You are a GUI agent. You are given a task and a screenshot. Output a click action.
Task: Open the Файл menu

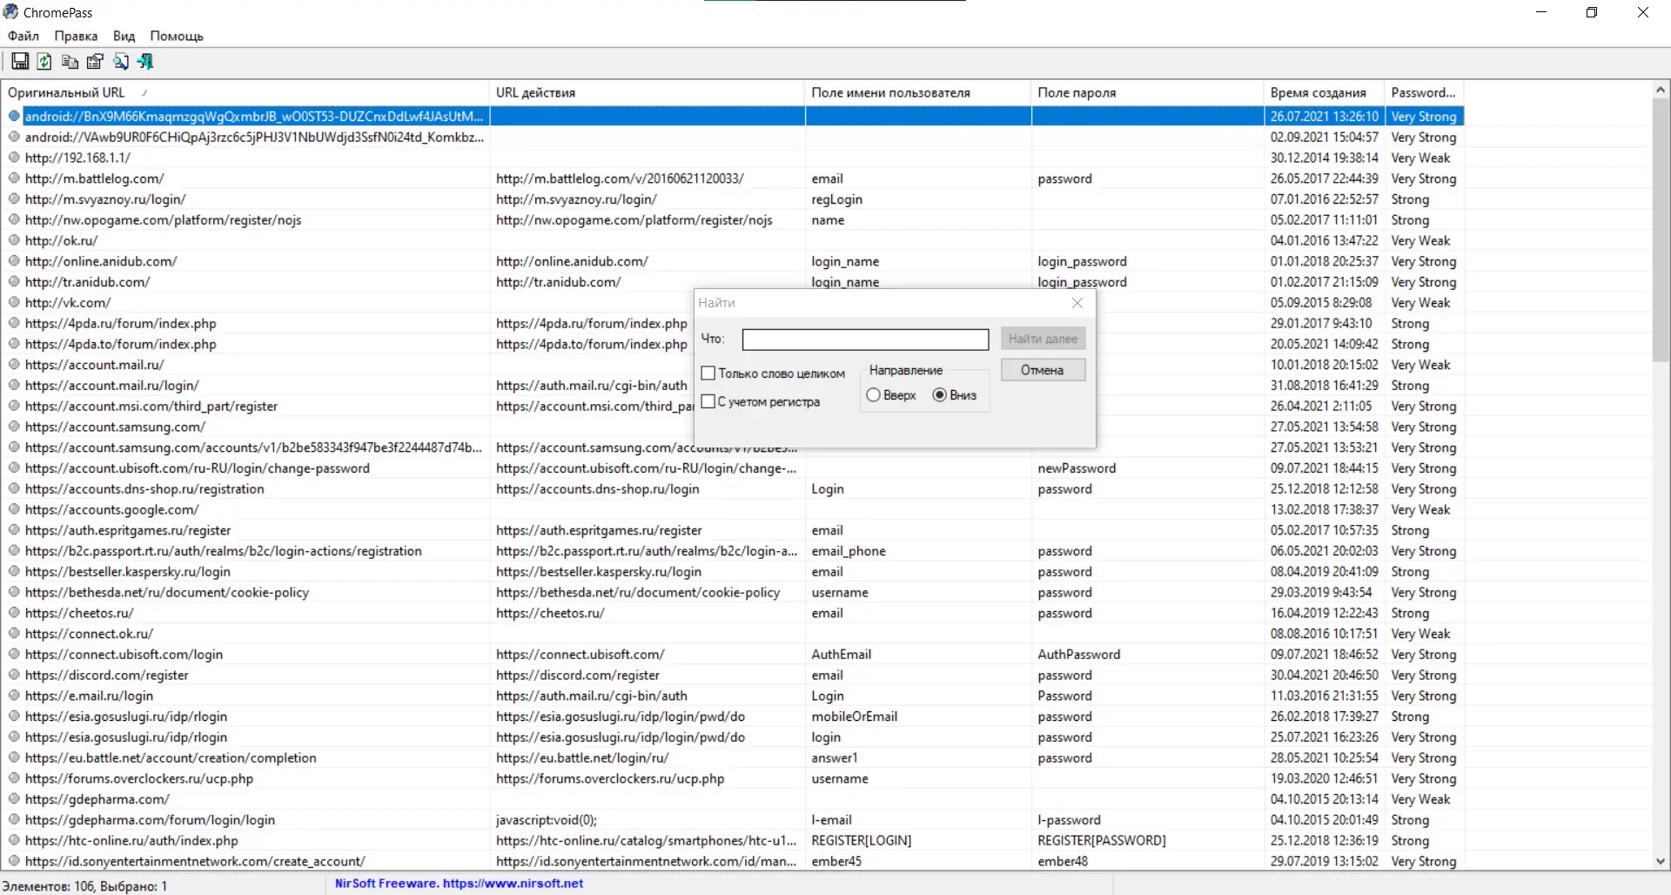pos(23,36)
